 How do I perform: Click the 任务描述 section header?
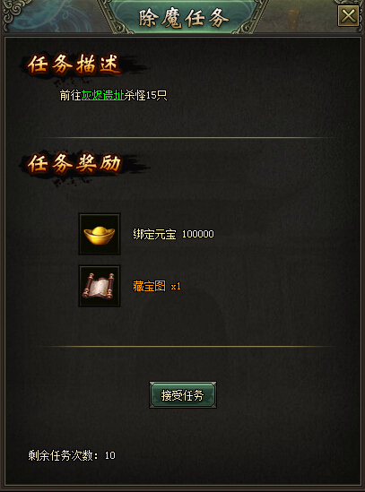click(74, 65)
